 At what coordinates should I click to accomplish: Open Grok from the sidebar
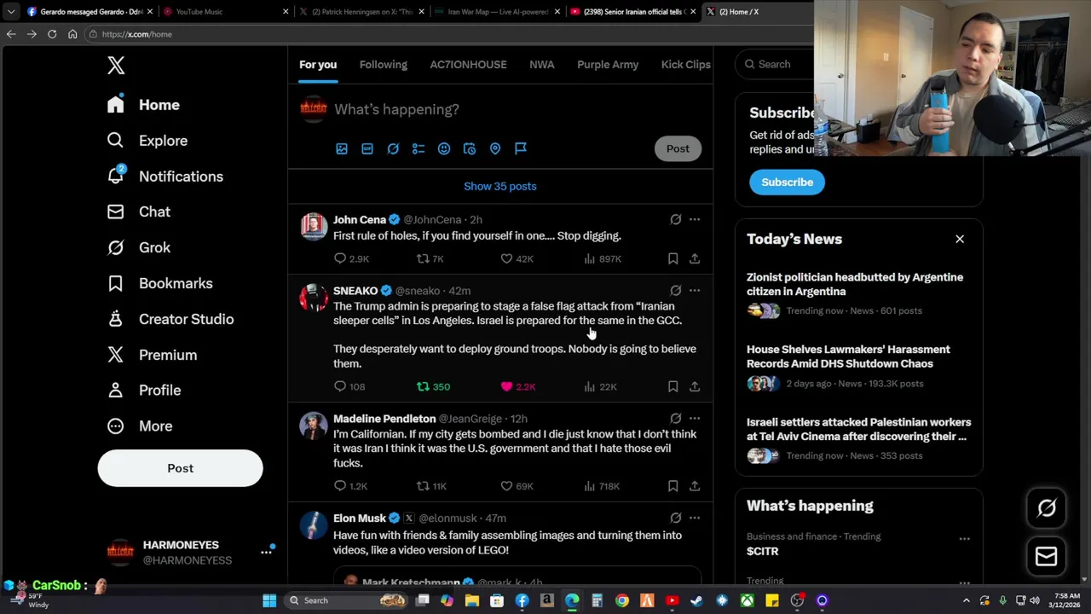(x=138, y=247)
